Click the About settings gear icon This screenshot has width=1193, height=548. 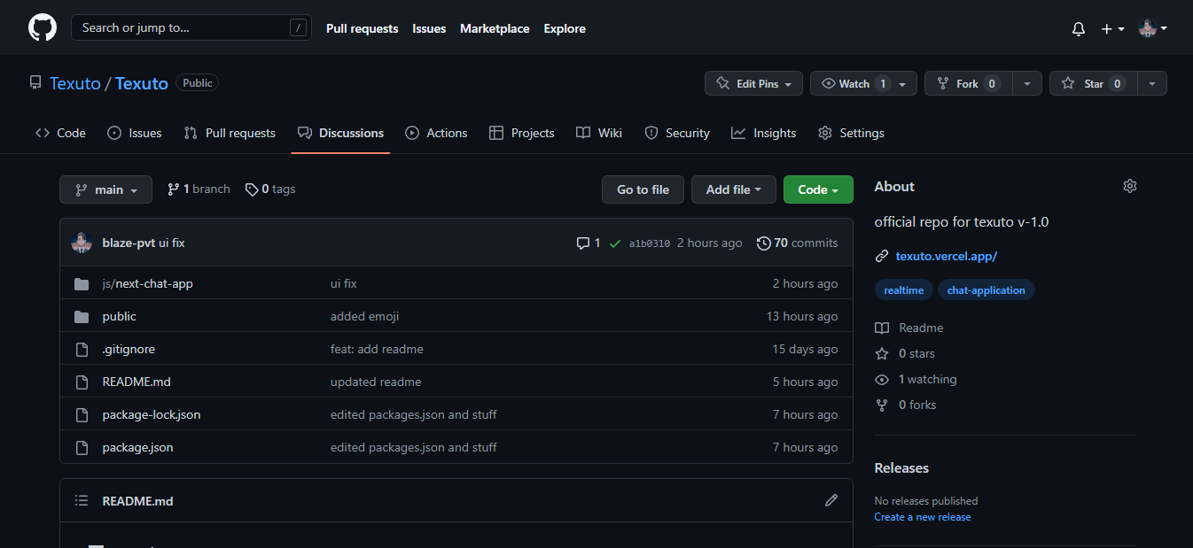1129,186
